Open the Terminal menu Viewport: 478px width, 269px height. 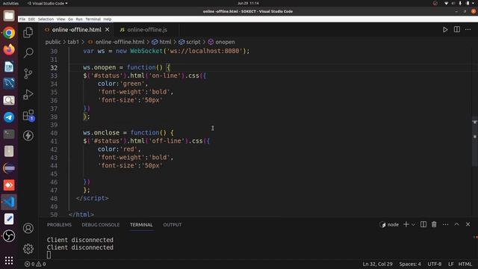click(x=93, y=19)
